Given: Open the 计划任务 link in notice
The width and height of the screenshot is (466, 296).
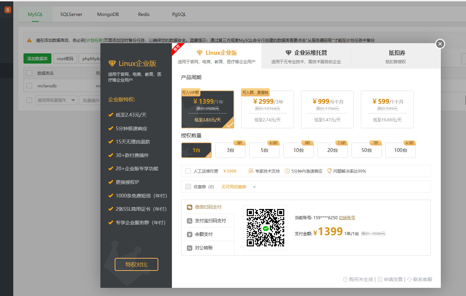Looking at the screenshot, I should tap(94, 40).
